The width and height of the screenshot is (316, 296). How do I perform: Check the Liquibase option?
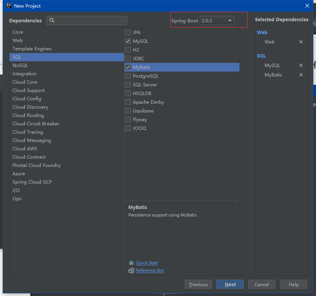(128, 111)
